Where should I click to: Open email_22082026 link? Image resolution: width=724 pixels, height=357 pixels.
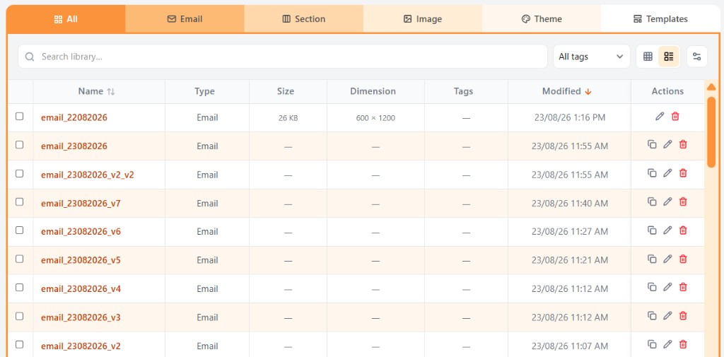click(74, 118)
